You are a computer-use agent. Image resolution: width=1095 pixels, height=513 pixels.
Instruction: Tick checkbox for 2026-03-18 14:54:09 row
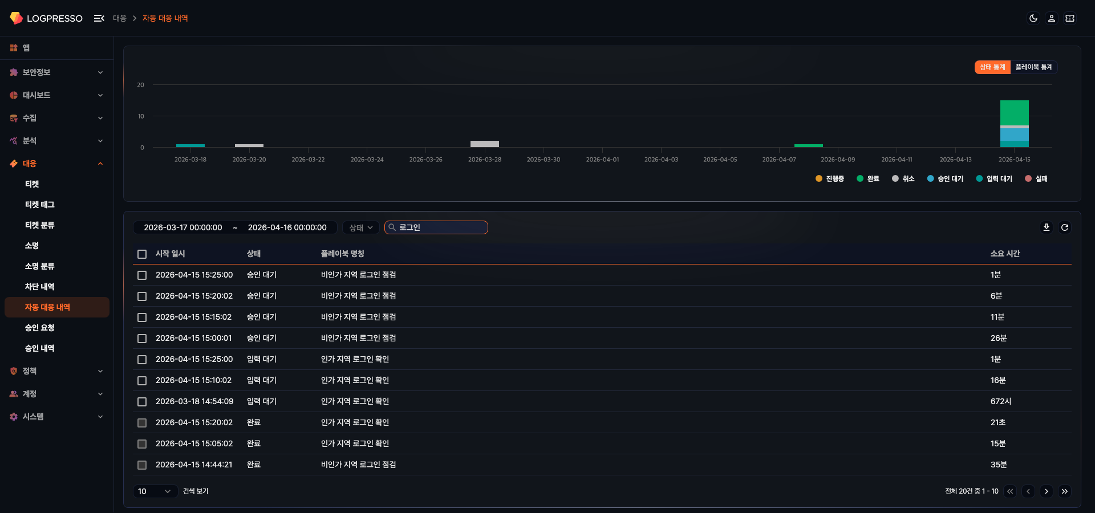click(x=142, y=402)
